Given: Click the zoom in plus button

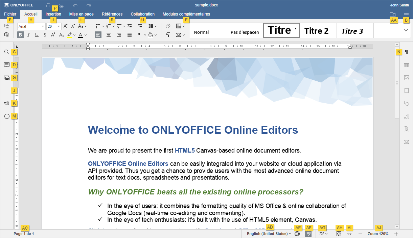Looking at the screenshot, I should coord(396,234).
